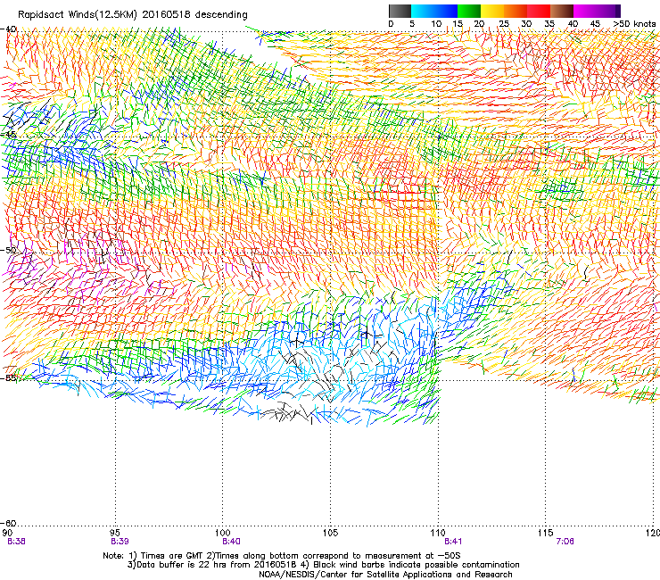Screen dimensions: 660x580
Task: Click the '-55' latitude axis label
Action: pyautogui.click(x=8, y=377)
